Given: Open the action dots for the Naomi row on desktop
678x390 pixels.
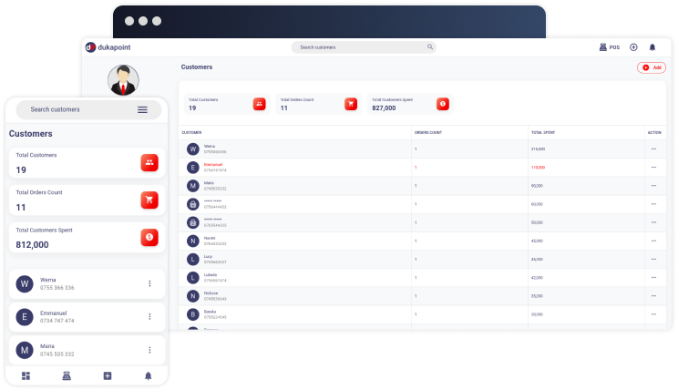Looking at the screenshot, I should point(653,241).
